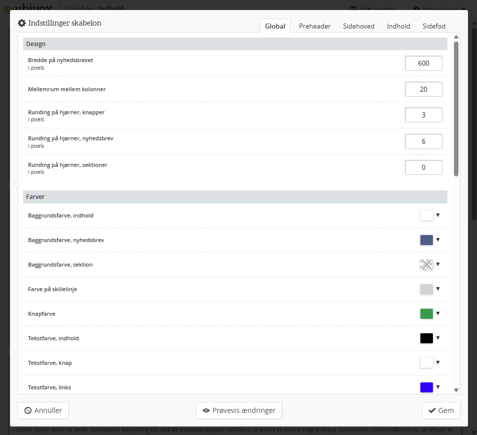Click the settings gear icon in dialog title
477x435 pixels.
(x=22, y=23)
